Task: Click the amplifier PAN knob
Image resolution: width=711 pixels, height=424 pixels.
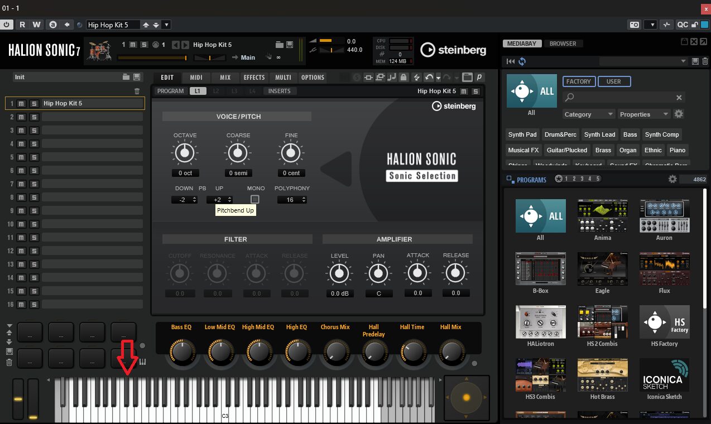Action: point(378,273)
